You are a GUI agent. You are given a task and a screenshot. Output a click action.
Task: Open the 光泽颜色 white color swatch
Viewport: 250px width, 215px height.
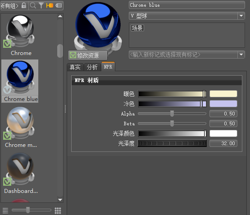click(223, 133)
